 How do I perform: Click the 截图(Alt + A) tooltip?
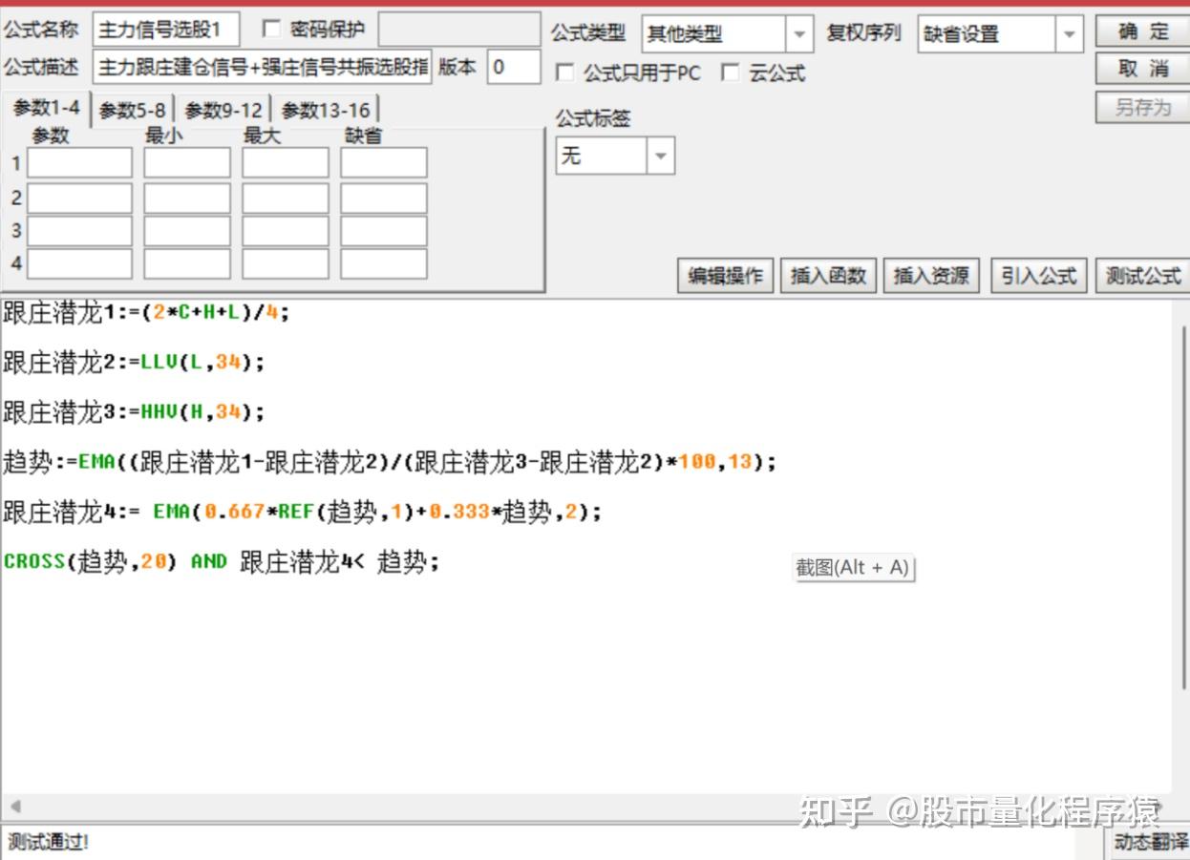pos(853,568)
